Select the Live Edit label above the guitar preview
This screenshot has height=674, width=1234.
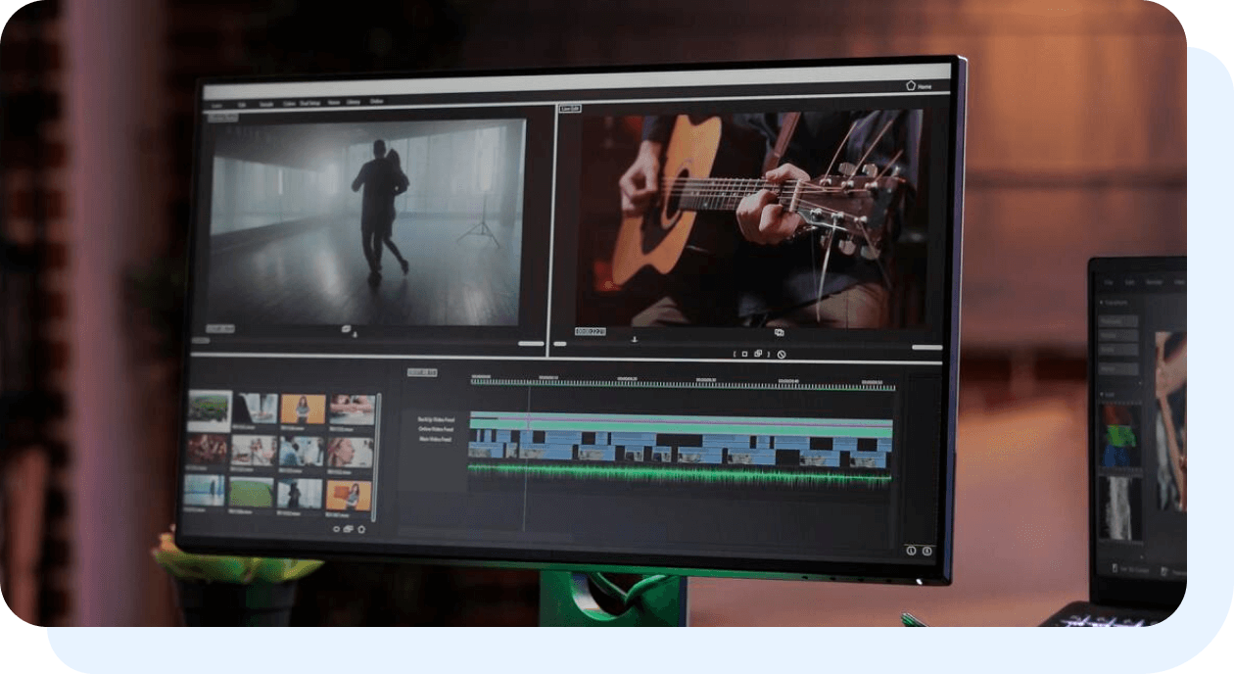coord(569,109)
